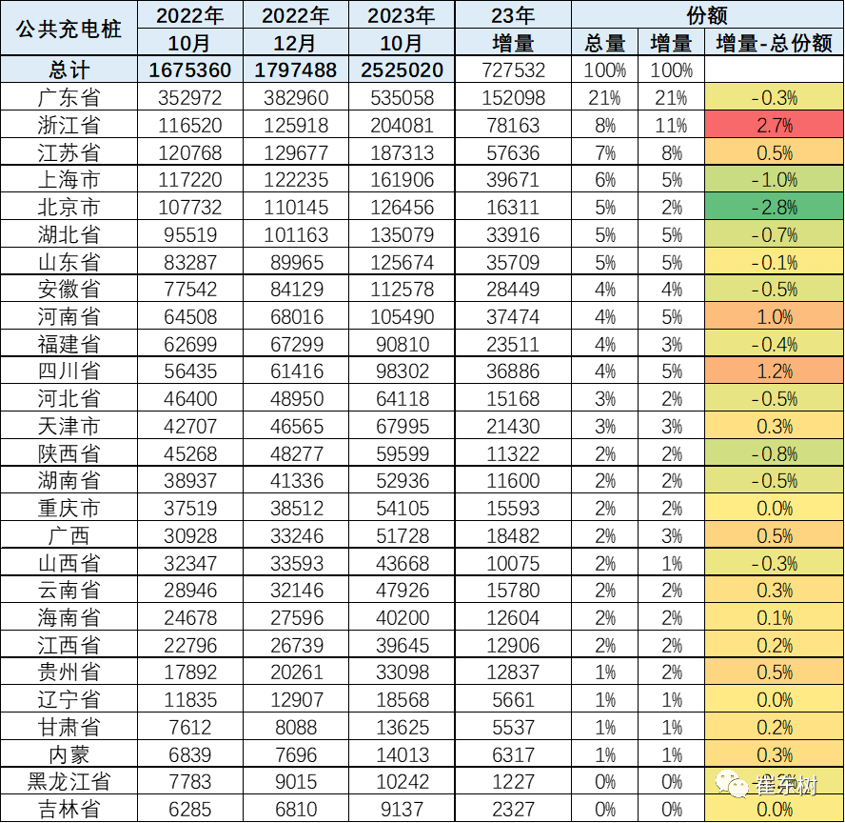This screenshot has width=845, height=823.
Task: Click 湖北省 value 135079
Action: coord(402,234)
